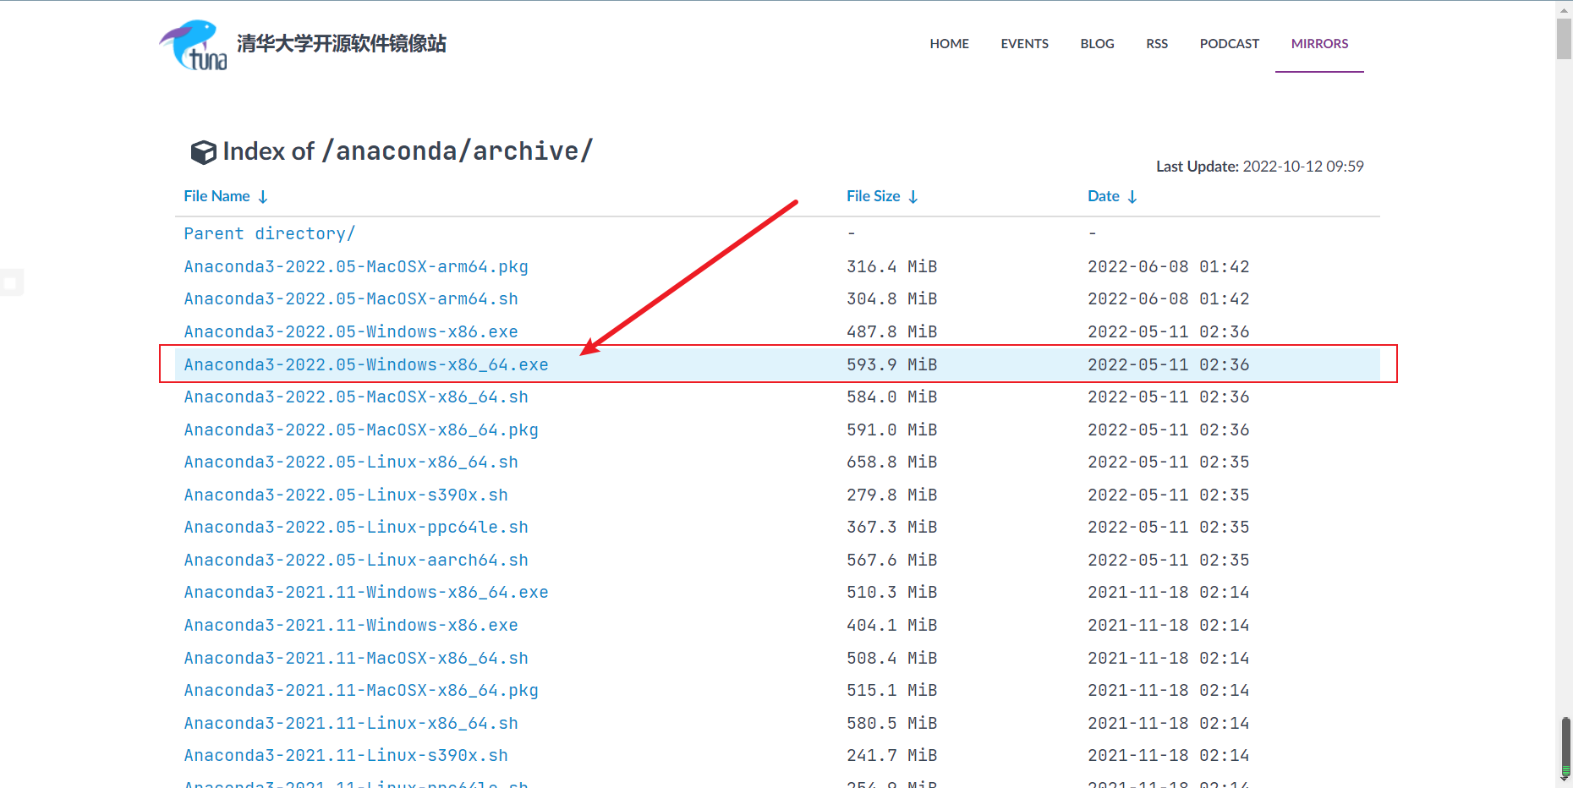Click the 2022-06-08 01:42 date of arm64.pkg
The width and height of the screenshot is (1573, 788).
click(x=1169, y=266)
